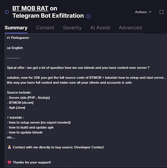This screenshot has height=168, width=167.
Task: Expand view with the fullscreen icon
Action: pos(161,12)
